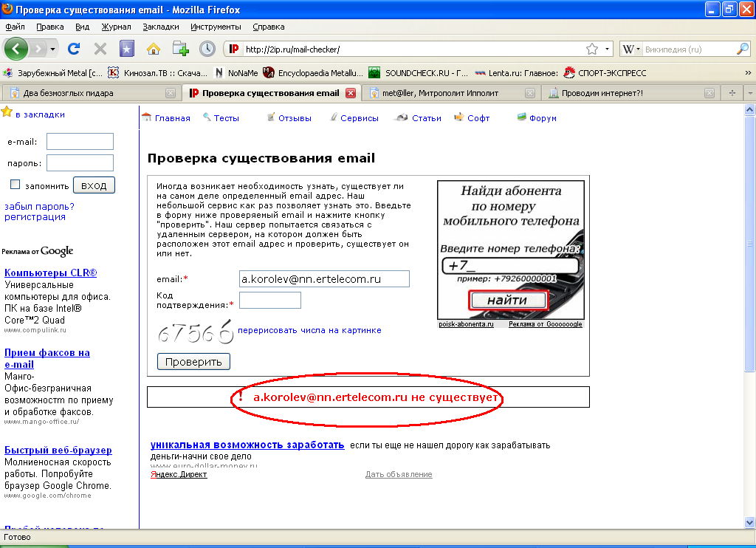The width and height of the screenshot is (756, 548).
Task: Expand the bookmarks toolbar overflow chevron
Action: [x=748, y=72]
